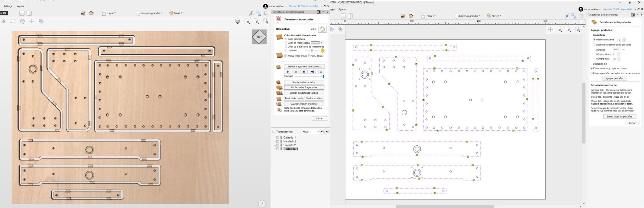The height and width of the screenshot is (208, 644).
Task: Open the Ayuda menu in left window
Action: (20, 6)
